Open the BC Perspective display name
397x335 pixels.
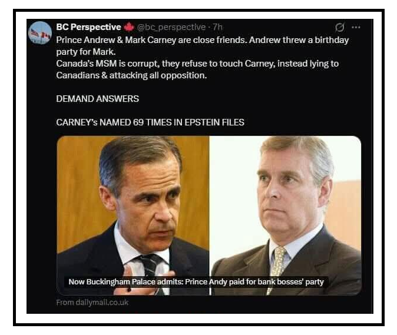pos(88,27)
